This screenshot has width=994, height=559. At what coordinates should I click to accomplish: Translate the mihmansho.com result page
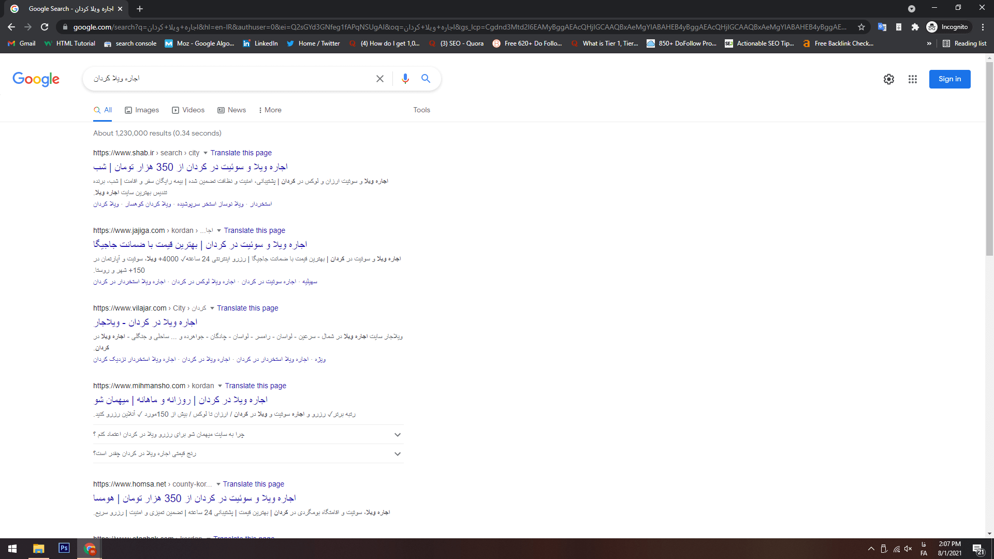(x=255, y=386)
